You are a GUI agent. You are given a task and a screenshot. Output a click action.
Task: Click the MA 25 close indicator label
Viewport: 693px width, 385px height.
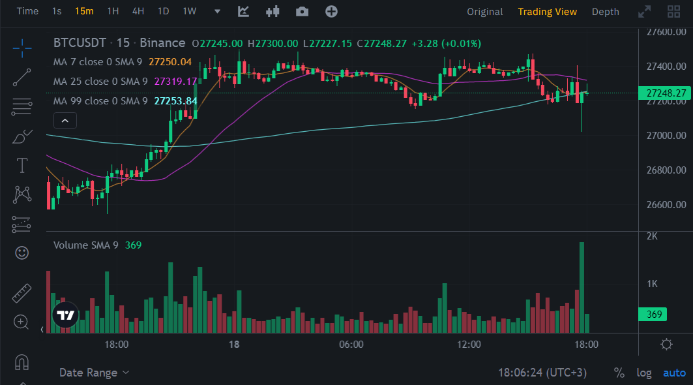coord(100,82)
